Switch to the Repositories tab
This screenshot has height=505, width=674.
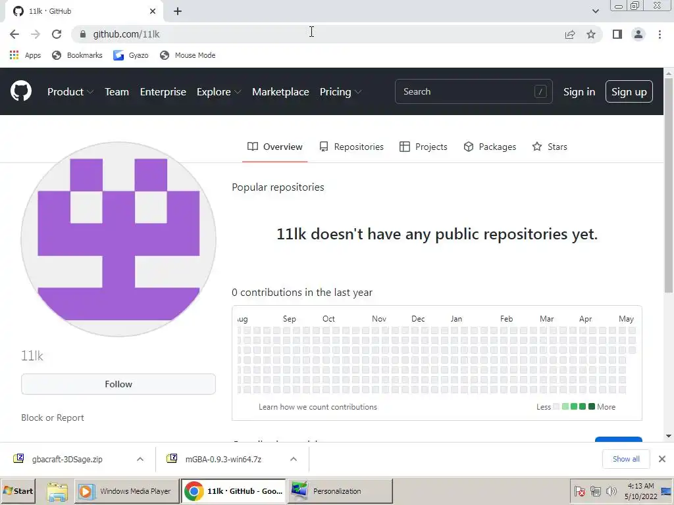coord(351,147)
